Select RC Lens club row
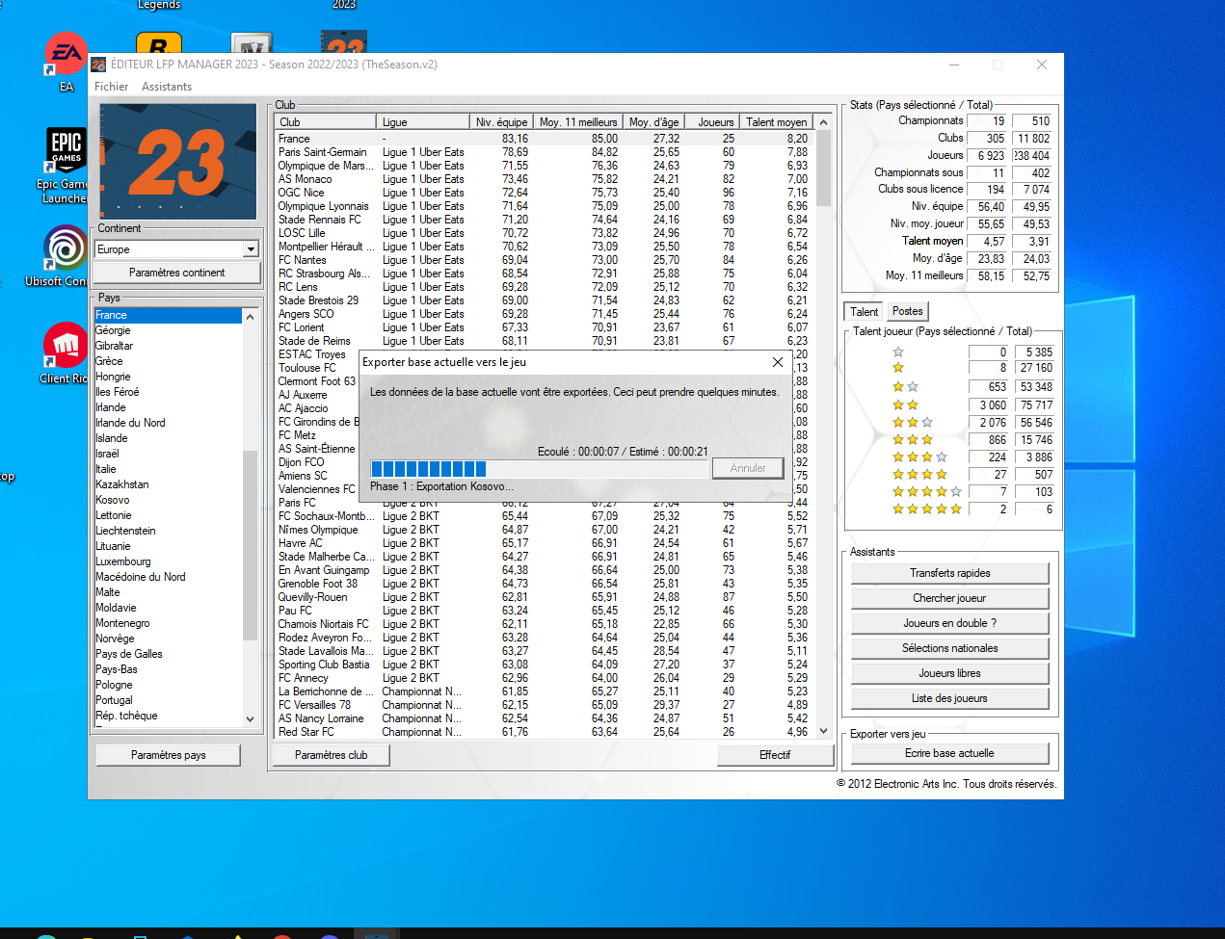Screen dimensions: 1225x939 click(545, 287)
